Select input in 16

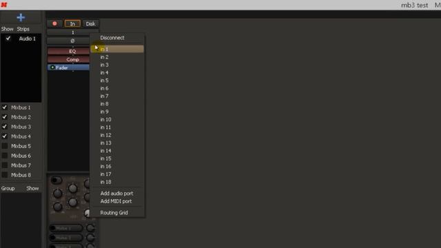(118, 167)
